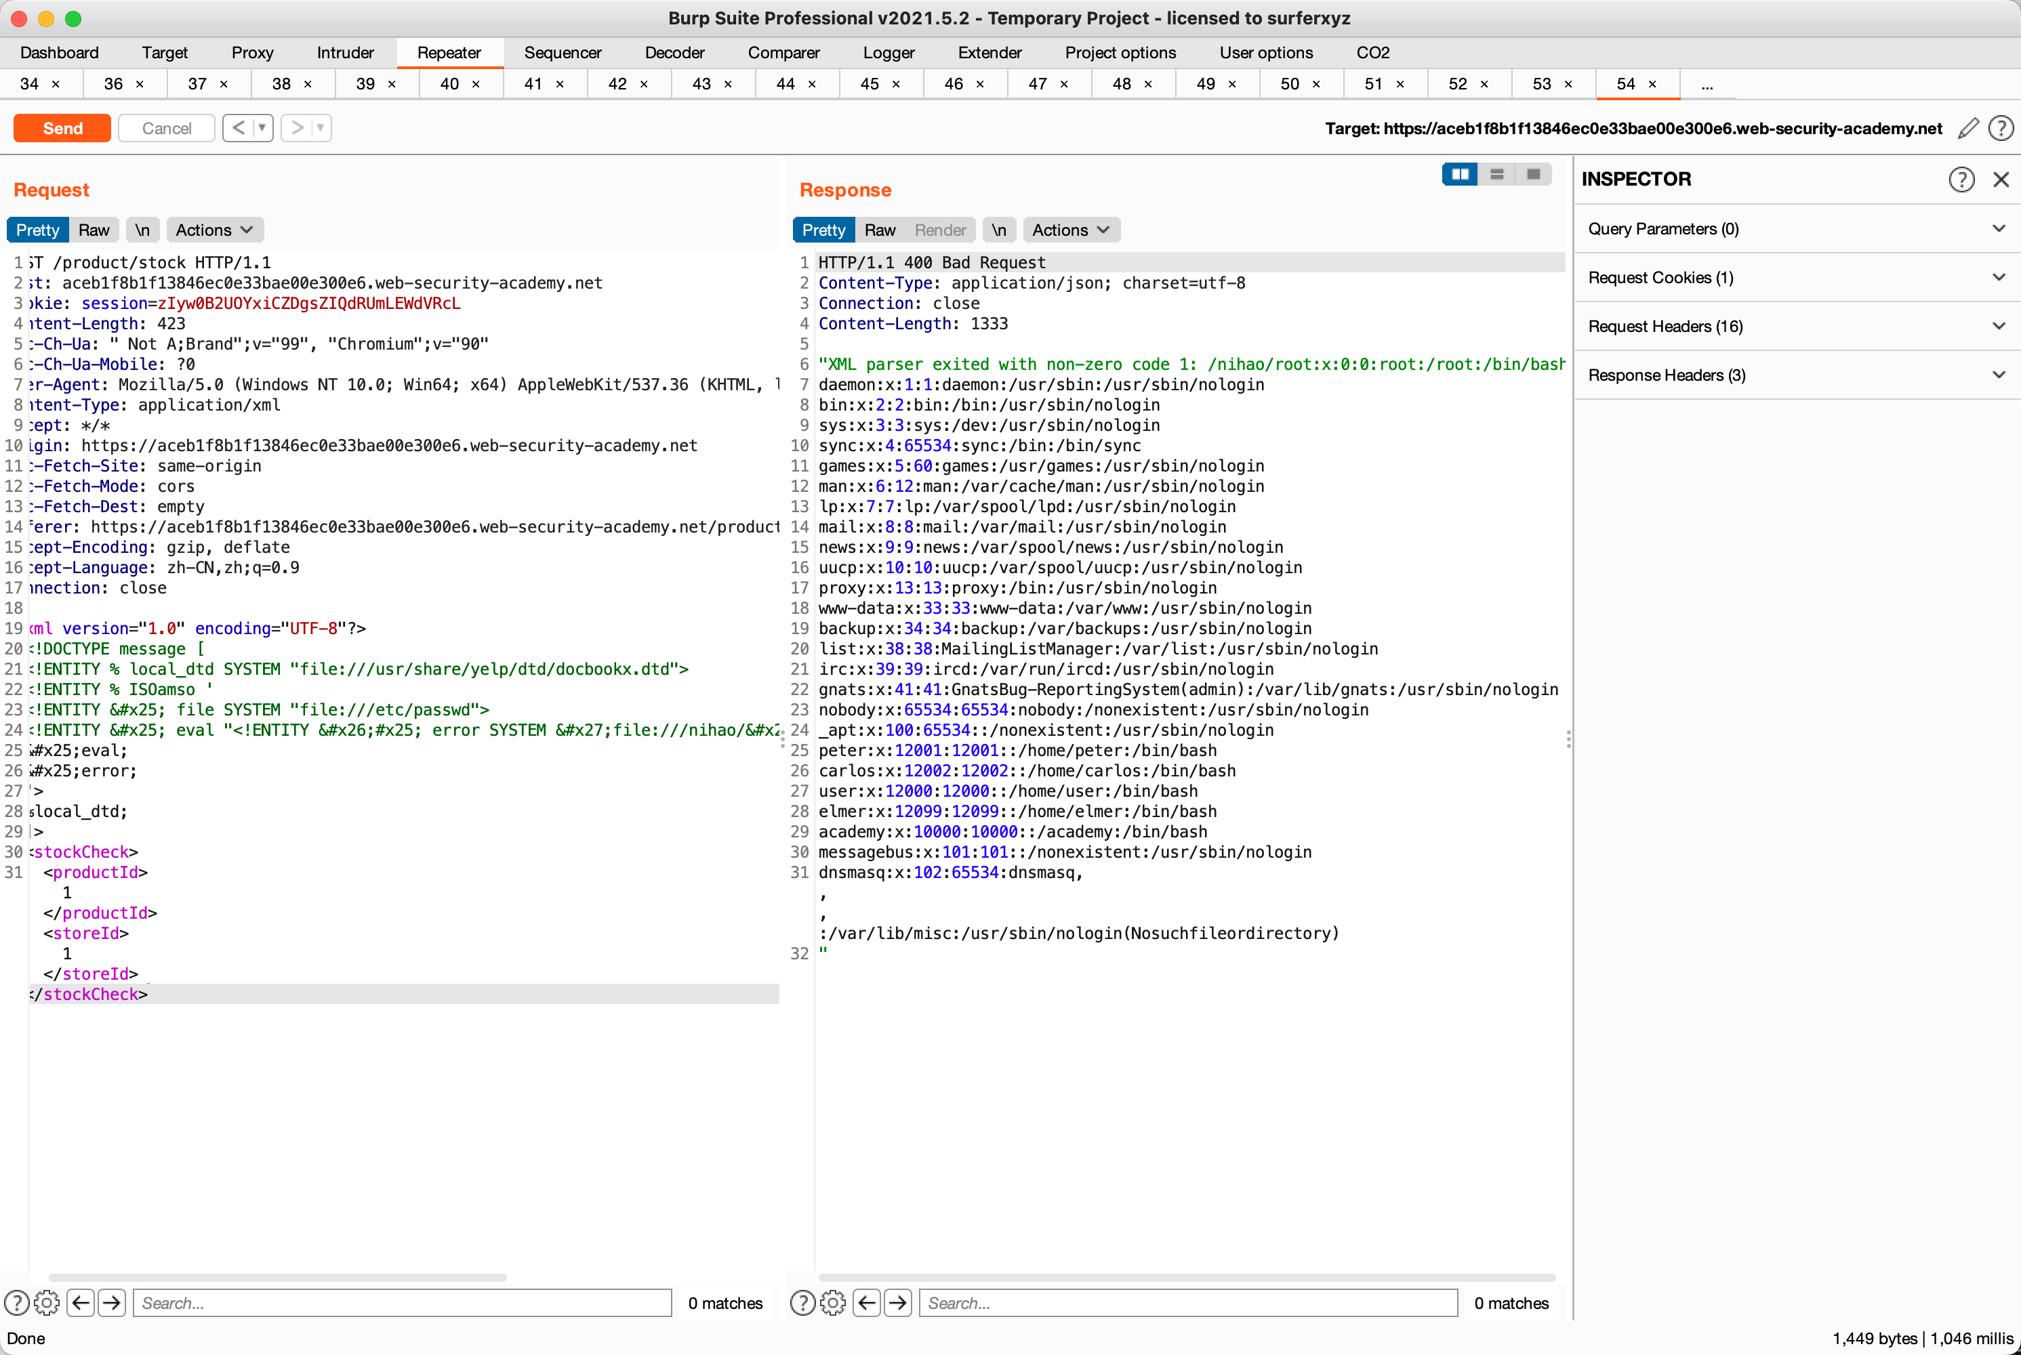2021x1355 pixels.
Task: Open response Actions dropdown
Action: (x=1071, y=230)
